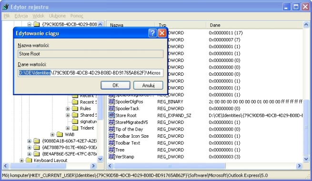This screenshot has width=312, height=181.
Task: Click the registry path in status bar
Action: [135, 175]
